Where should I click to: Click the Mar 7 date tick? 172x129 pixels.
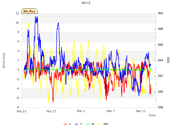[111, 111]
